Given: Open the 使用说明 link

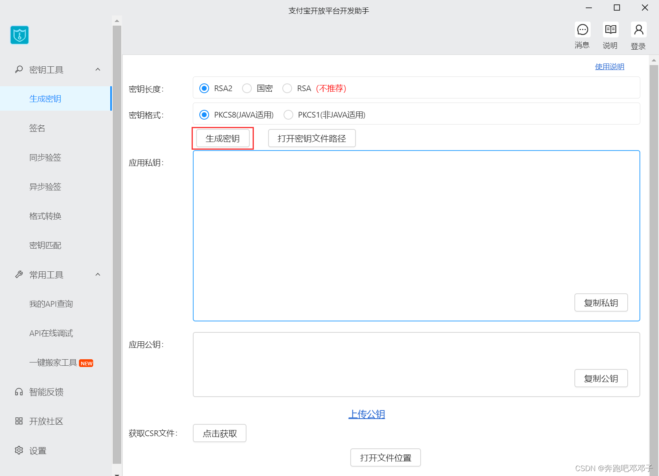Looking at the screenshot, I should tap(609, 67).
